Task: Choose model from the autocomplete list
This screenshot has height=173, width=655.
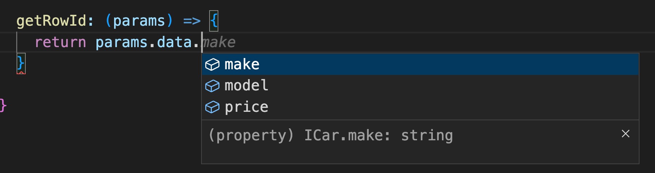Action: pyautogui.click(x=420, y=86)
